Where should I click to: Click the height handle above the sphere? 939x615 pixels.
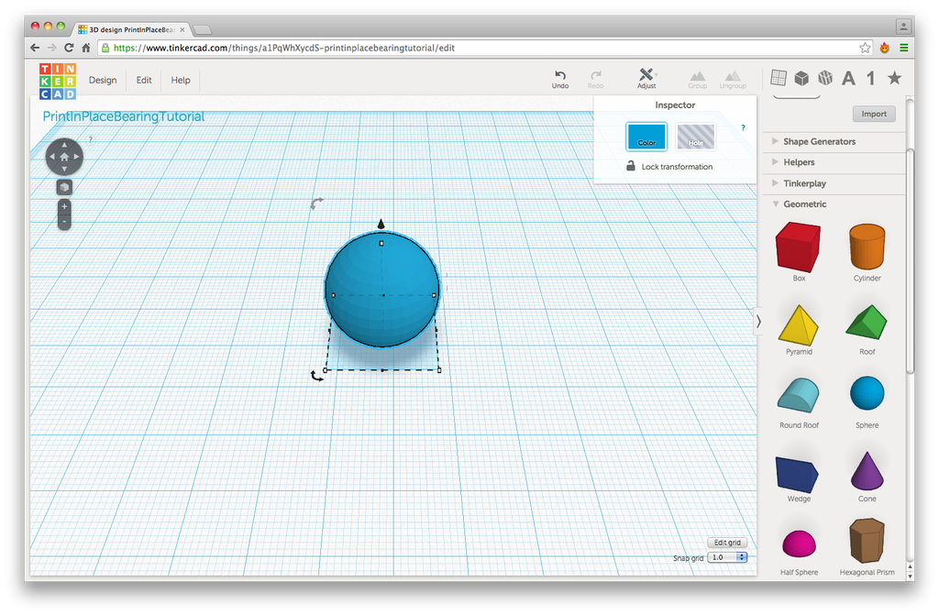click(x=381, y=224)
